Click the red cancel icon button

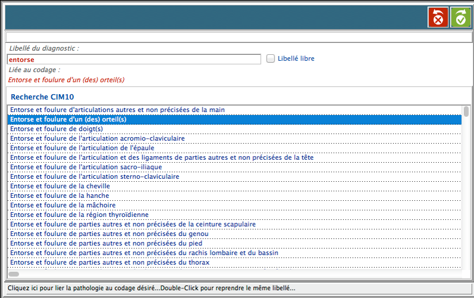tap(438, 17)
